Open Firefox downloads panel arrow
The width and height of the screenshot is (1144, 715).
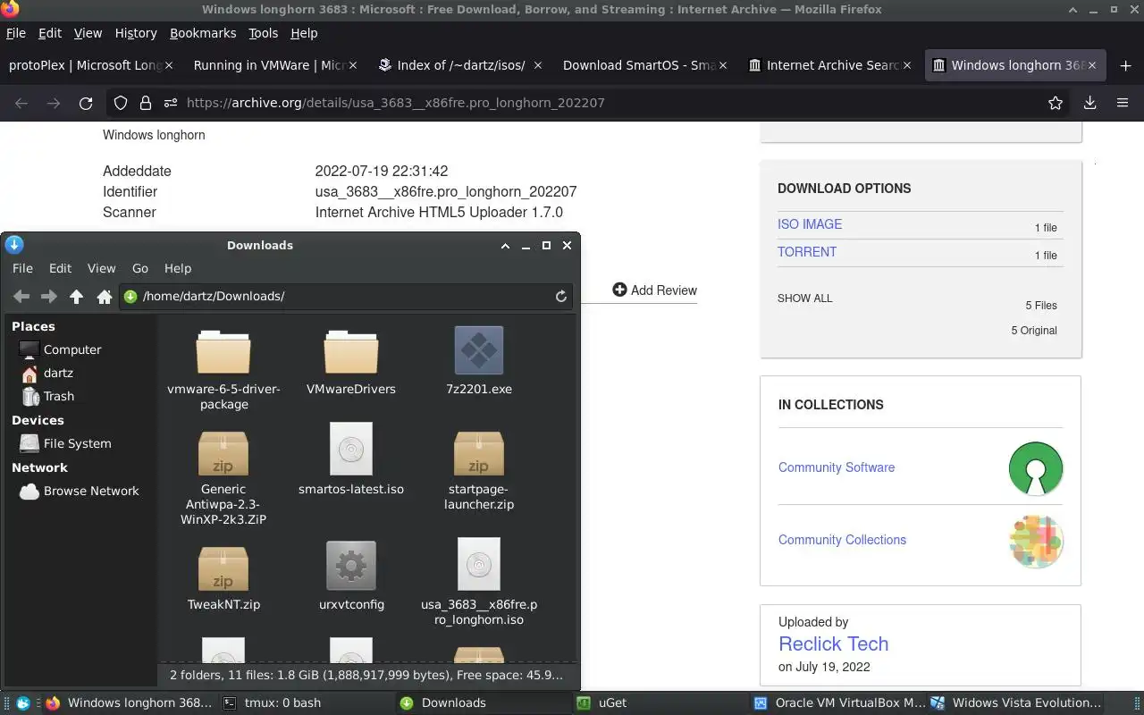click(1089, 103)
